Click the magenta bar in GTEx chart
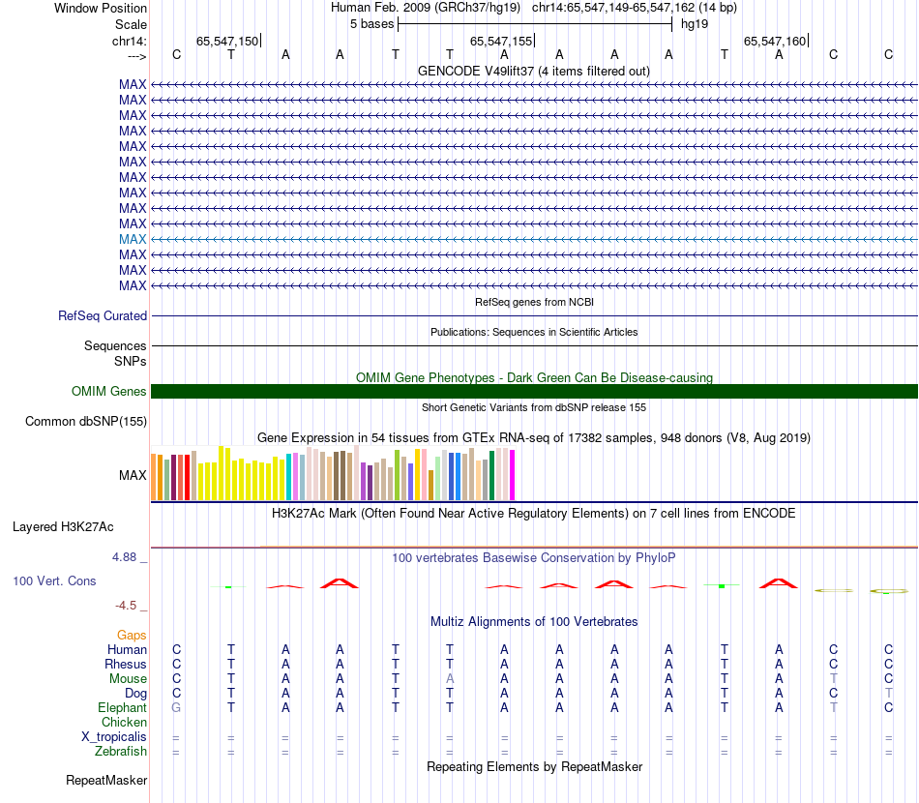This screenshot has width=919, height=803. pyautogui.click(x=513, y=475)
